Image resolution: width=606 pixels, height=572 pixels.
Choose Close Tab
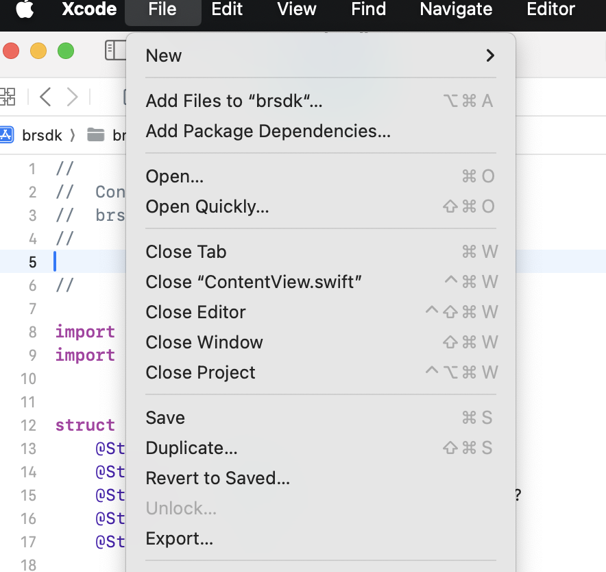click(321, 252)
